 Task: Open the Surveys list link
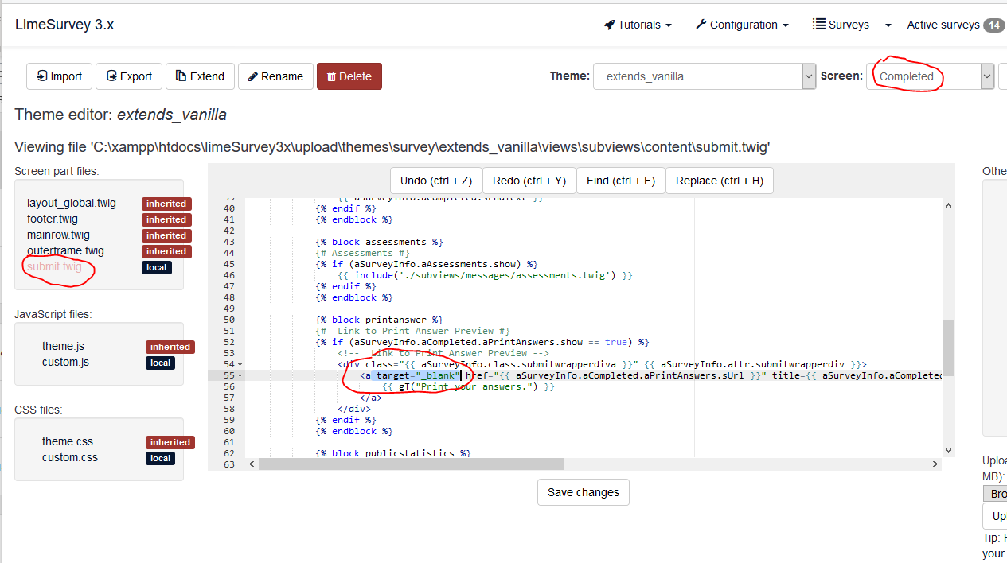pyautogui.click(x=841, y=25)
